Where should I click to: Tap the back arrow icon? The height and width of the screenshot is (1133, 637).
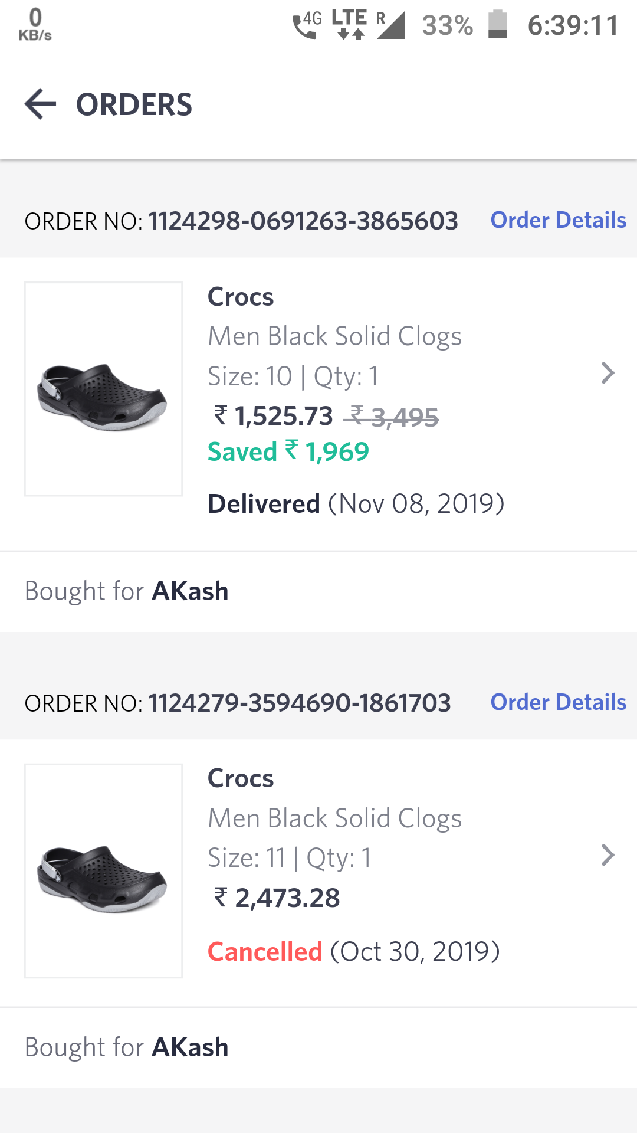pos(40,104)
